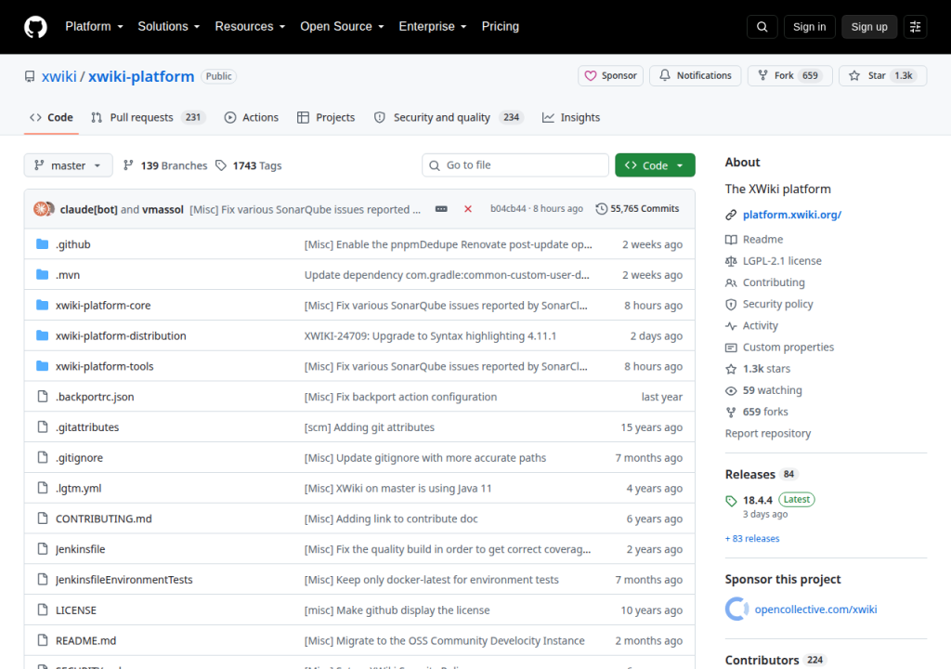The image size is (951, 669).
Task: Expand the Open Source menu
Action: (x=342, y=27)
